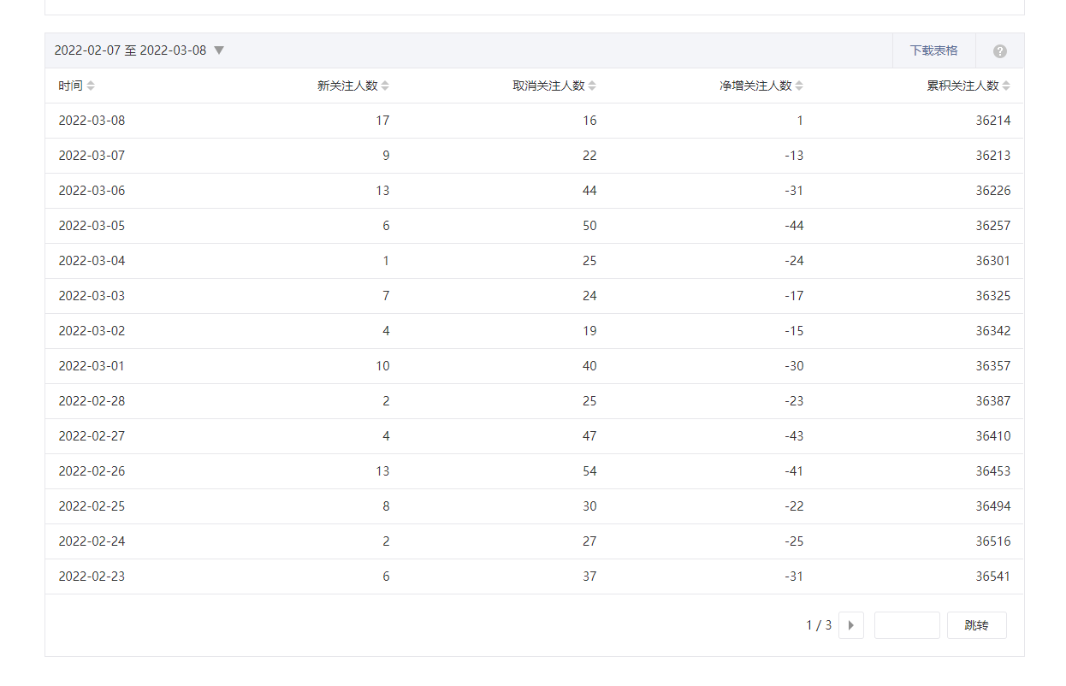Click sort arrows beside 累积关注人数
The height and width of the screenshot is (686, 1066).
(x=1006, y=86)
